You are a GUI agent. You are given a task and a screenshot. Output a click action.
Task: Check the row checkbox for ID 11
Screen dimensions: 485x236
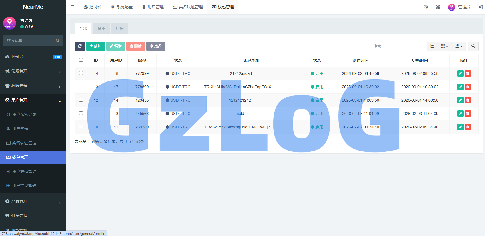(x=81, y=113)
